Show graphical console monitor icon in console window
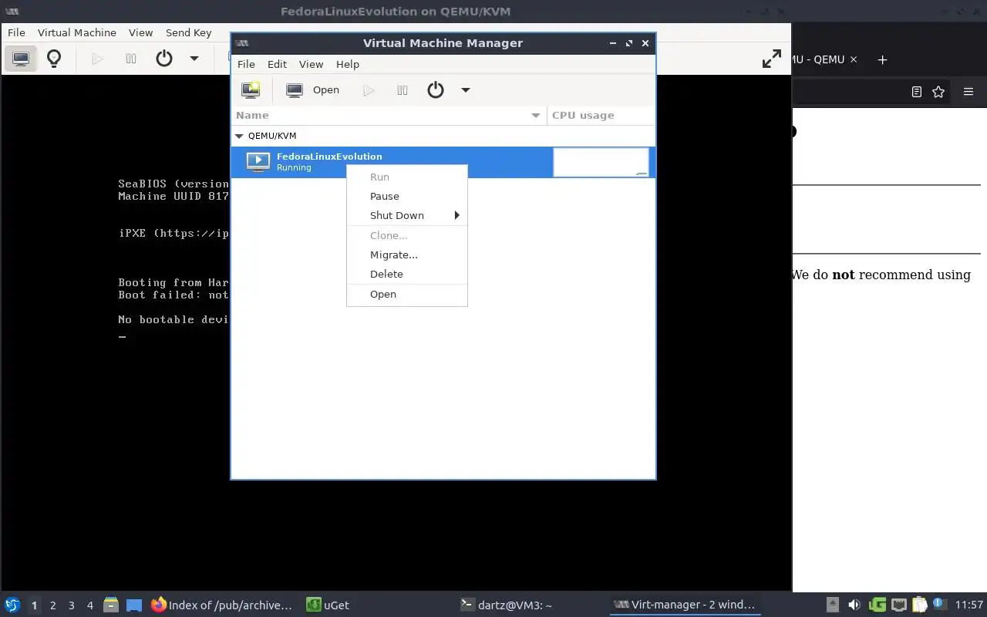 21,59
